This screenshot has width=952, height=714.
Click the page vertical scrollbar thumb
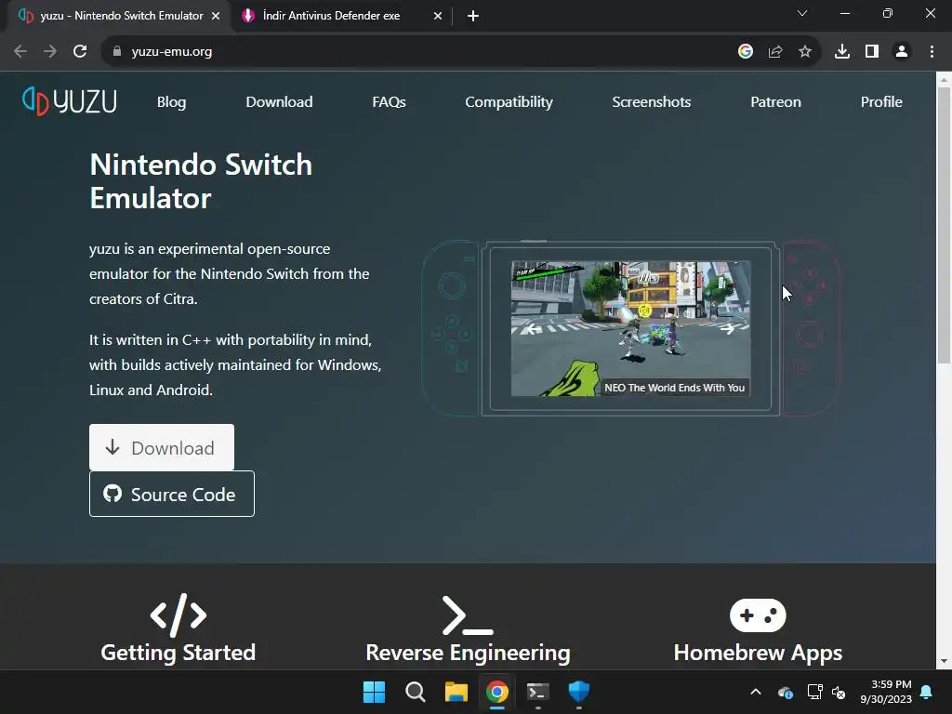(x=944, y=225)
